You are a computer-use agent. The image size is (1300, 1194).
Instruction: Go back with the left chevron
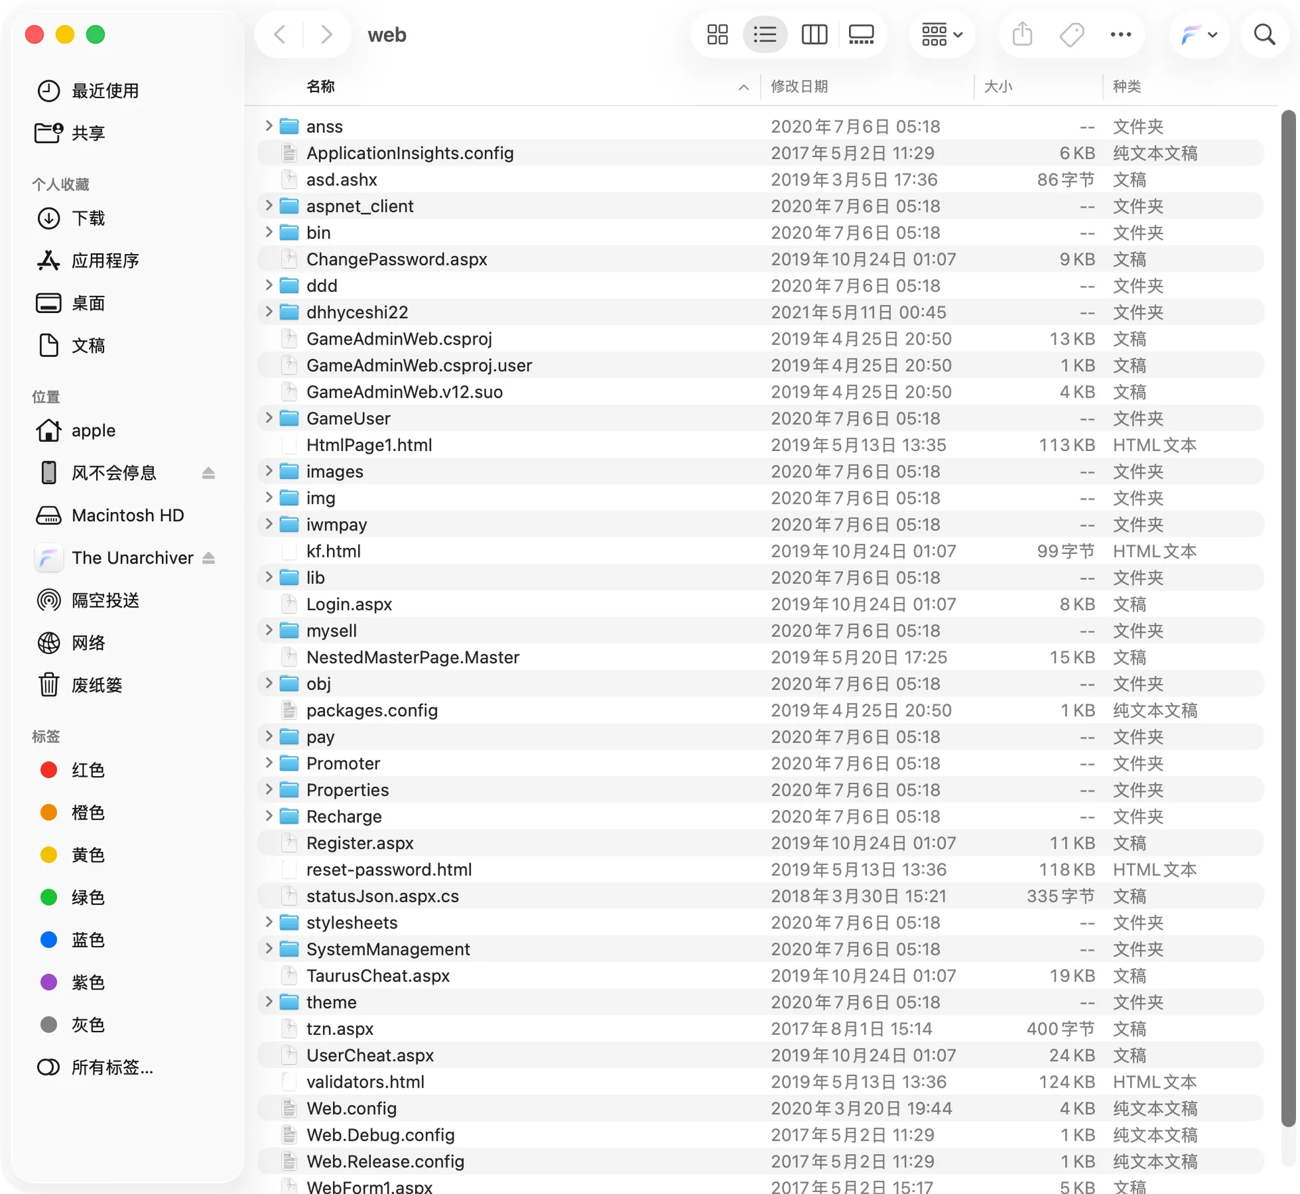280,35
